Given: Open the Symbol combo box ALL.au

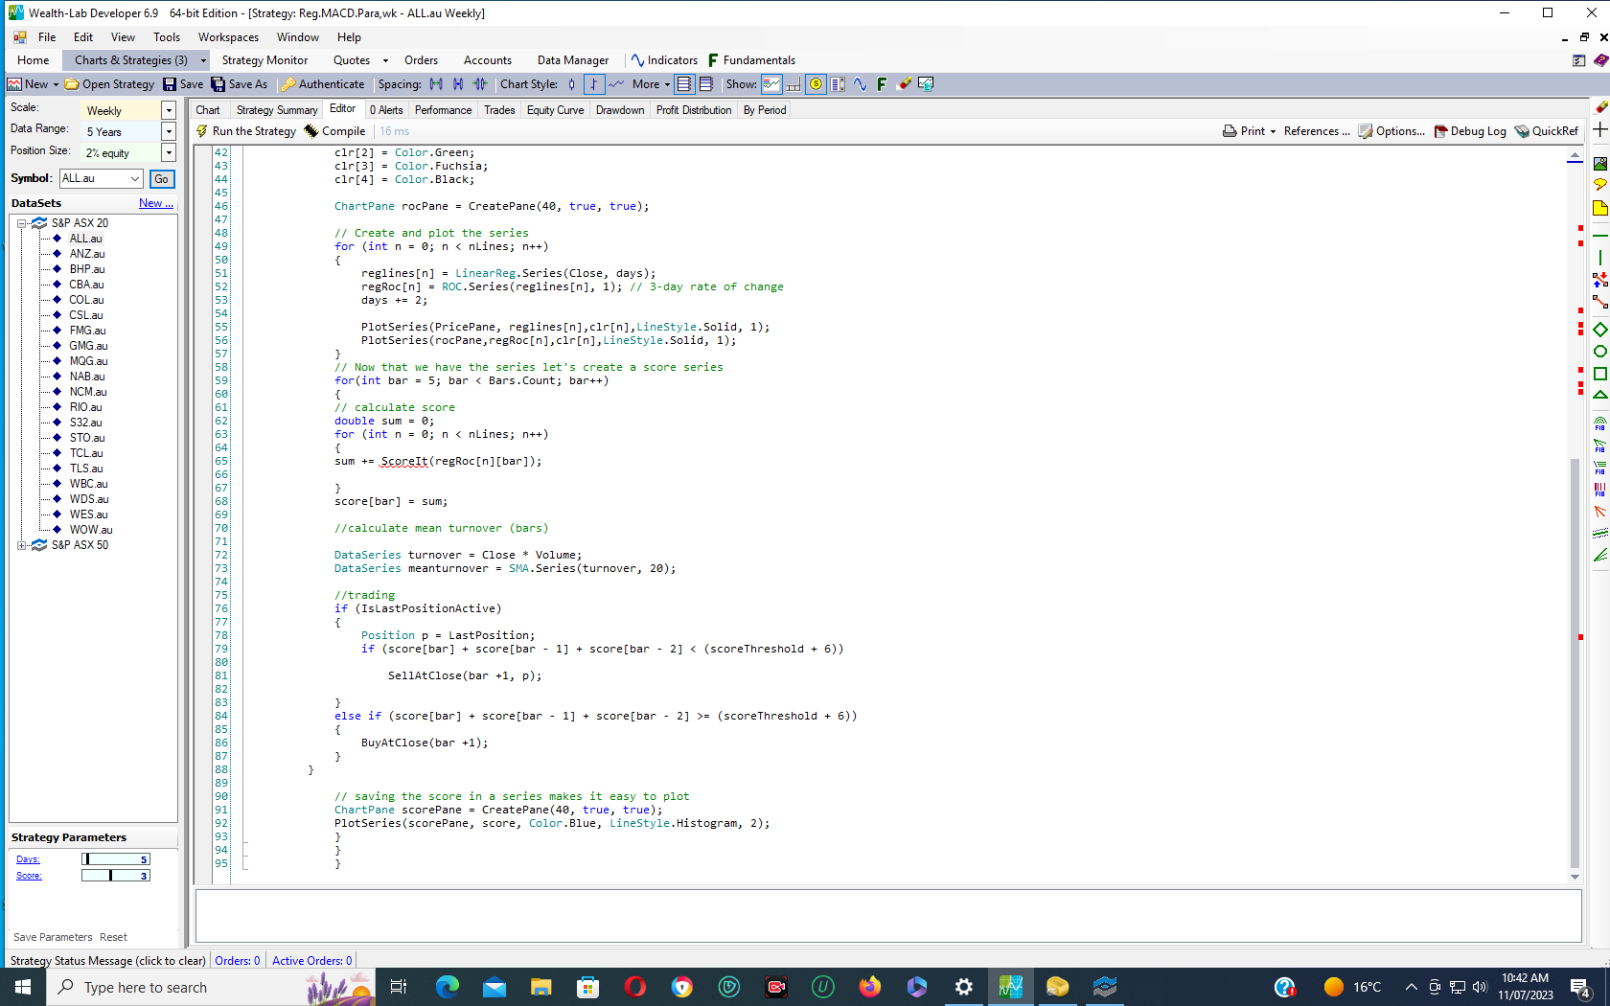Looking at the screenshot, I should [x=101, y=178].
